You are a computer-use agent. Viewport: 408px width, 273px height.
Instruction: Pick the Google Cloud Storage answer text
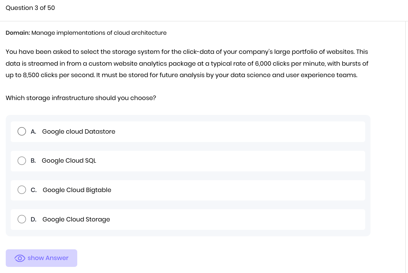[76, 219]
